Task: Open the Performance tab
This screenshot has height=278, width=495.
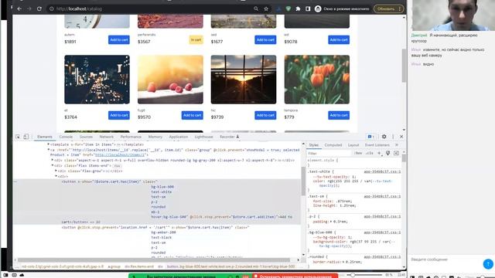Action: click(131, 137)
